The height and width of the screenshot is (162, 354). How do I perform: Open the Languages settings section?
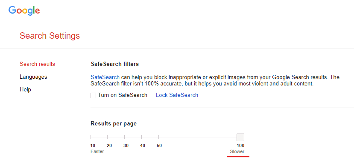(33, 77)
